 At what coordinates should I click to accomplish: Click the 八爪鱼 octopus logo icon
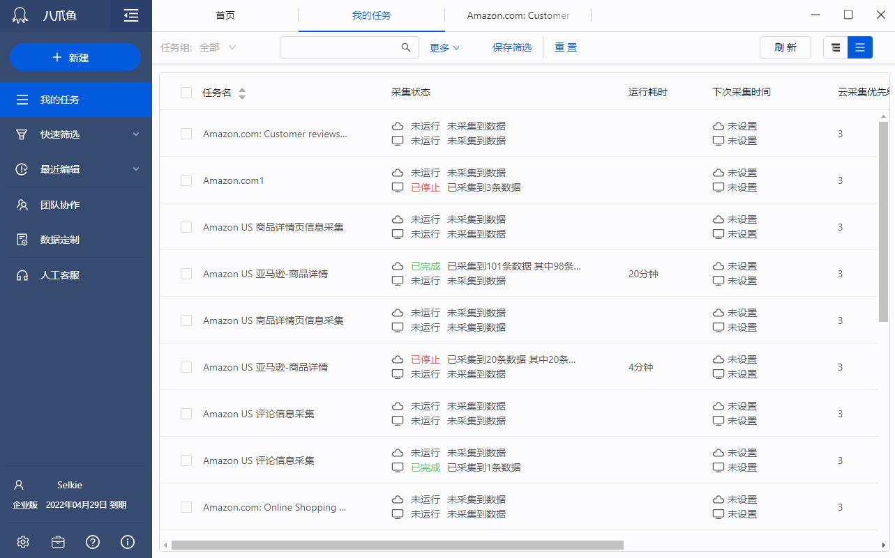point(22,15)
